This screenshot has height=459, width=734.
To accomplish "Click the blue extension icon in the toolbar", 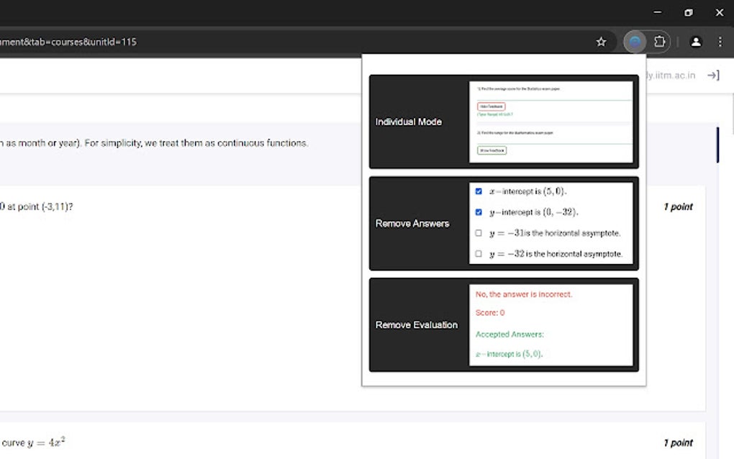I will tap(635, 42).
